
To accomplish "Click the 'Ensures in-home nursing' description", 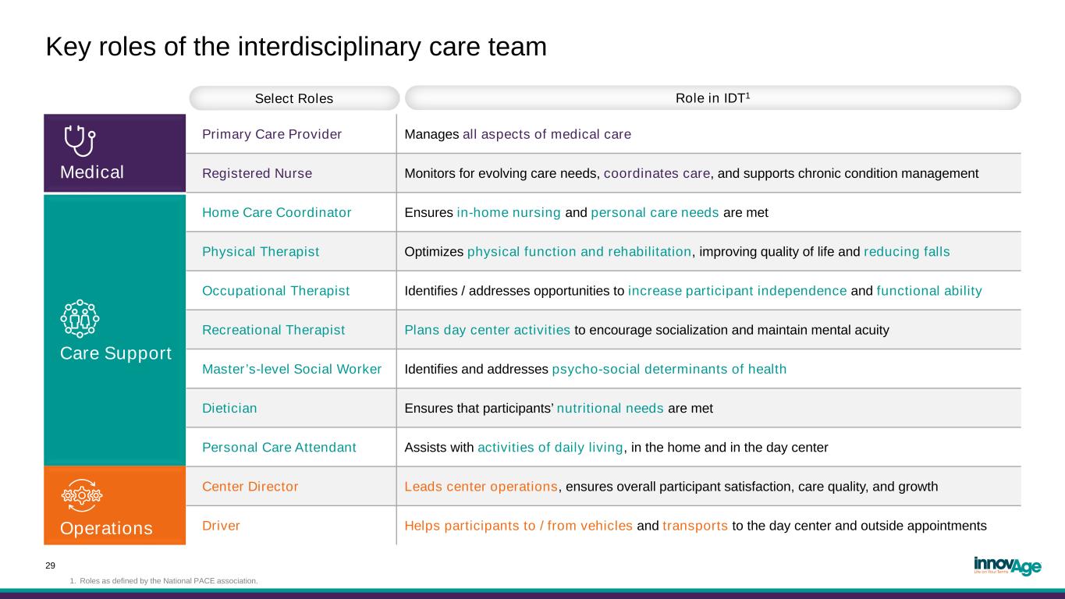I will 587,212.
